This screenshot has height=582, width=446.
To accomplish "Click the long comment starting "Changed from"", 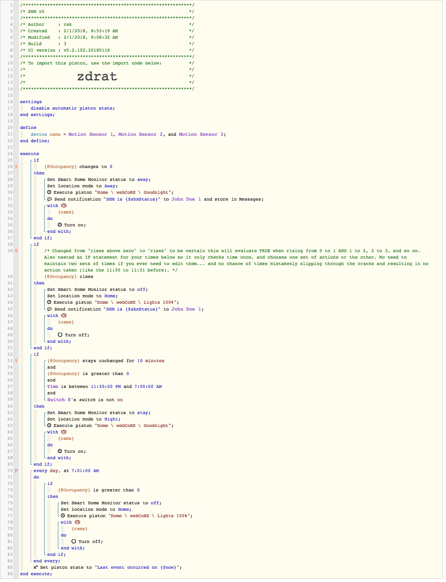I will click(x=236, y=260).
